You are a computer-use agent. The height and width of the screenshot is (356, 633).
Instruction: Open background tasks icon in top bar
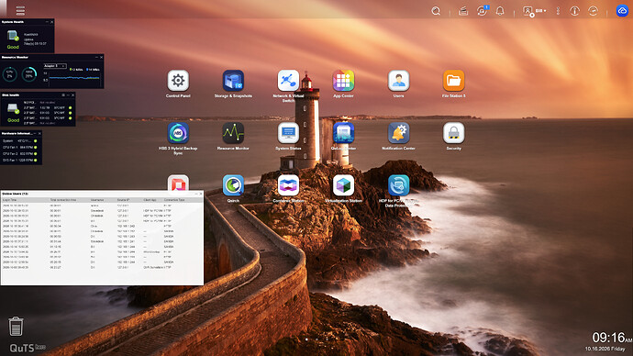tap(463, 11)
